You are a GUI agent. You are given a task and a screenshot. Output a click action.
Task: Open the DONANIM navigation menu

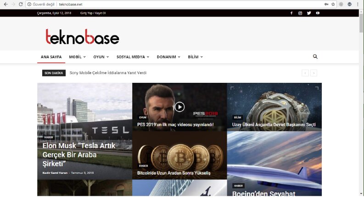coord(168,57)
